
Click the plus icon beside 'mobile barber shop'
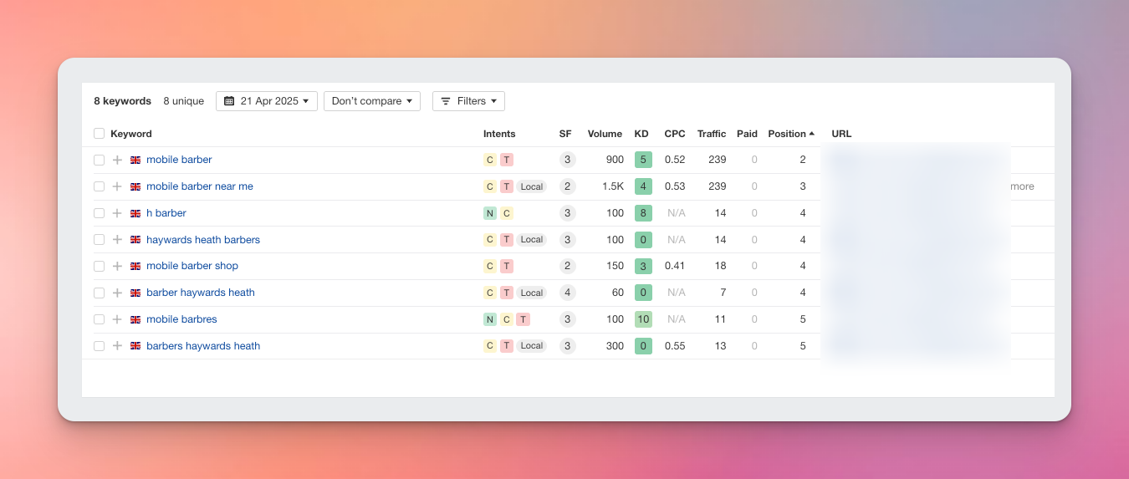pyautogui.click(x=117, y=266)
